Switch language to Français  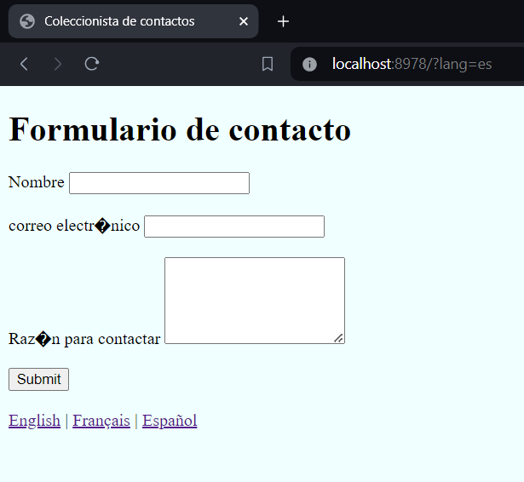101,421
